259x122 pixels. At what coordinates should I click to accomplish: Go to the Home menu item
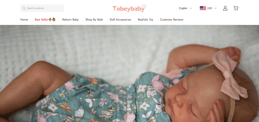(24, 20)
